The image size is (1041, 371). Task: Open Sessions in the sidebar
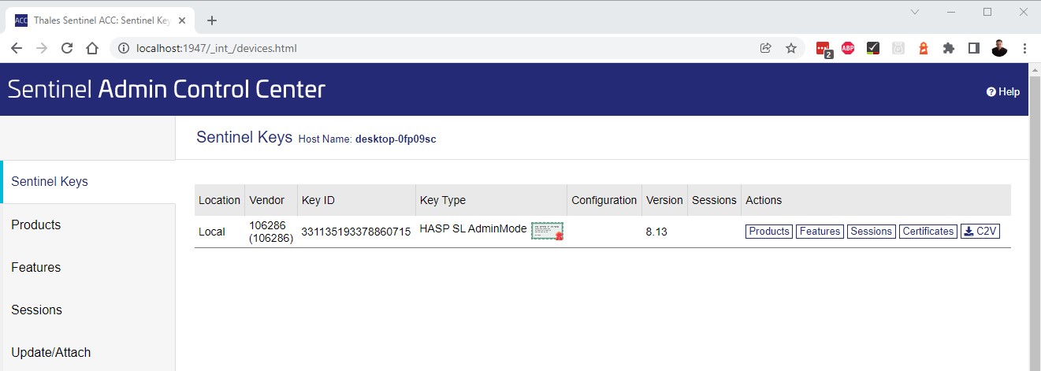(88, 310)
